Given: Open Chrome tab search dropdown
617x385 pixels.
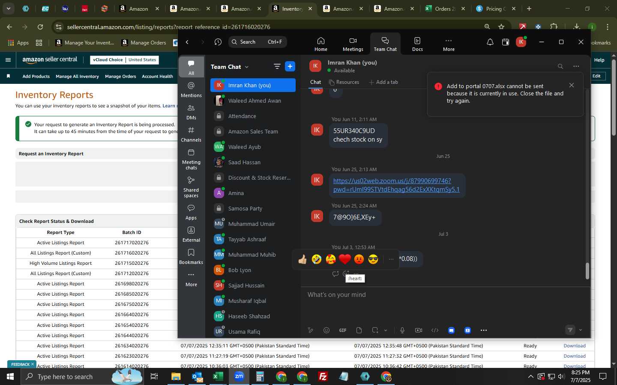Looking at the screenshot, I should tap(8, 9).
